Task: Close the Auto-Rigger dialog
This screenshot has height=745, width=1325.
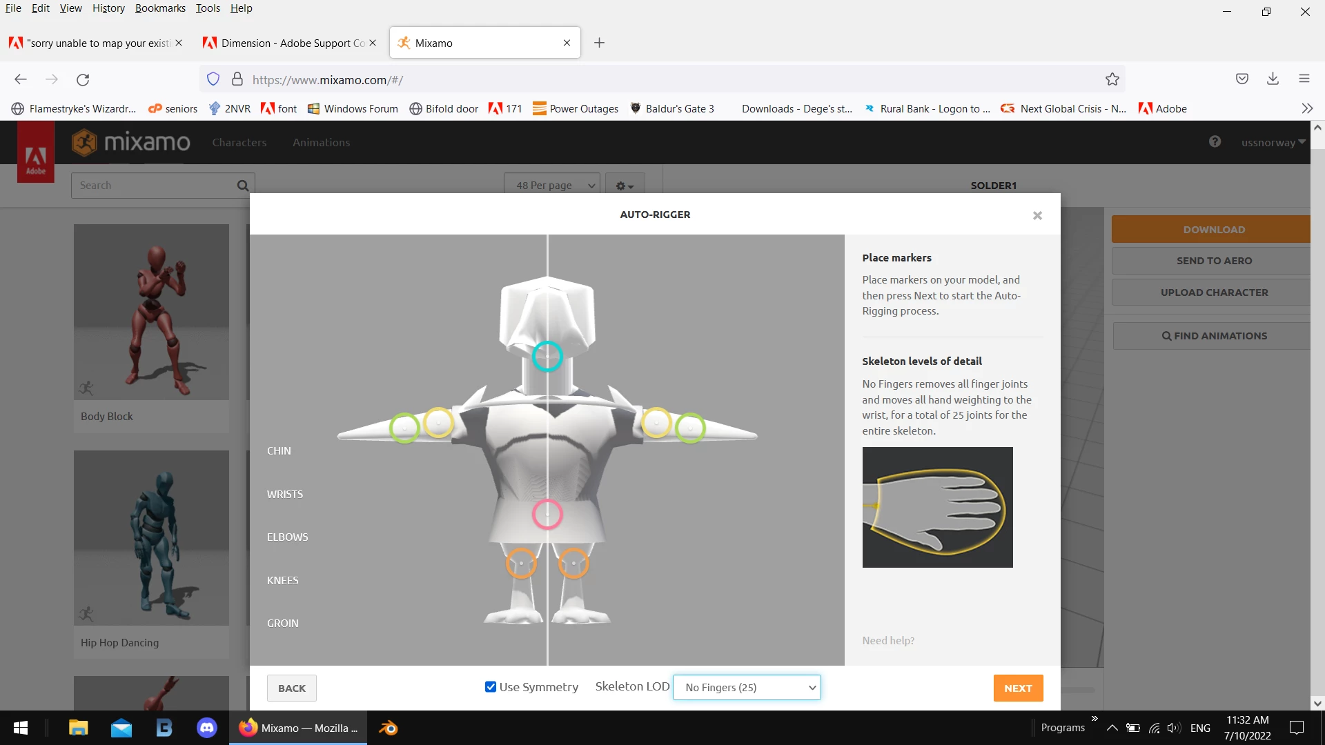Action: [1037, 215]
